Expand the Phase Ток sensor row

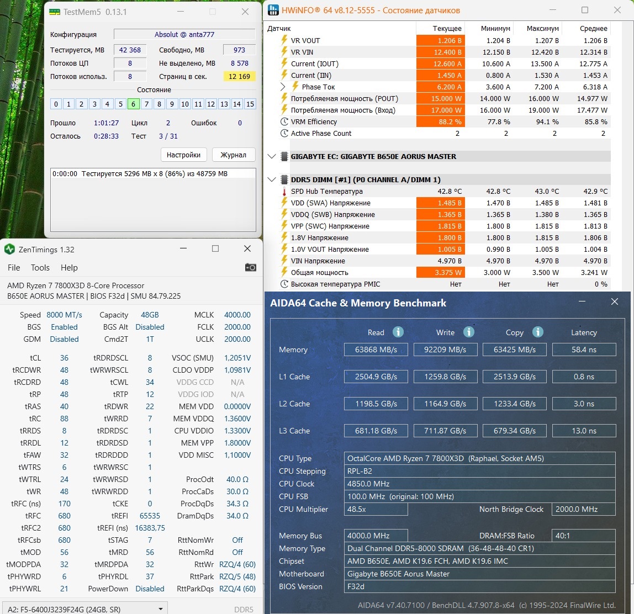283,87
